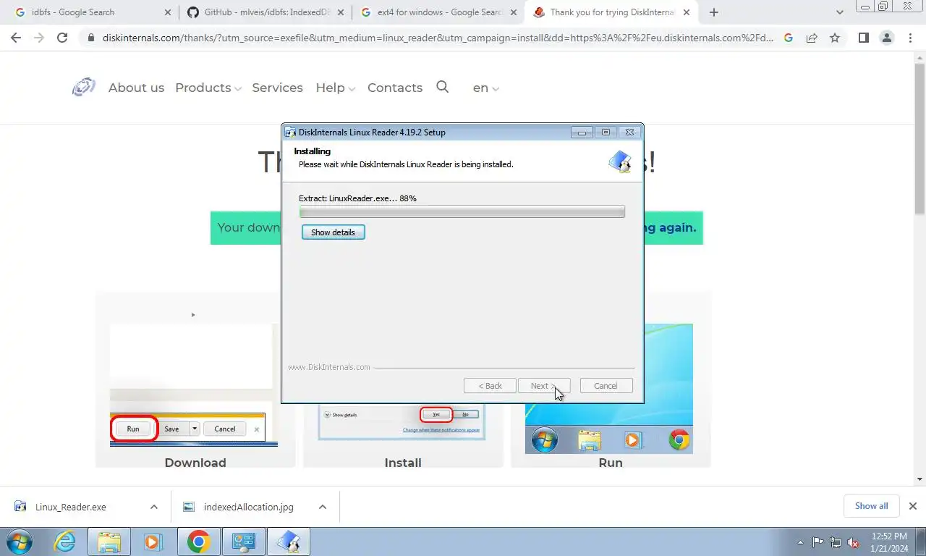The image size is (926, 556).
Task: Switch to the GitHub mlveis/idbfs tab
Action: pos(266,12)
